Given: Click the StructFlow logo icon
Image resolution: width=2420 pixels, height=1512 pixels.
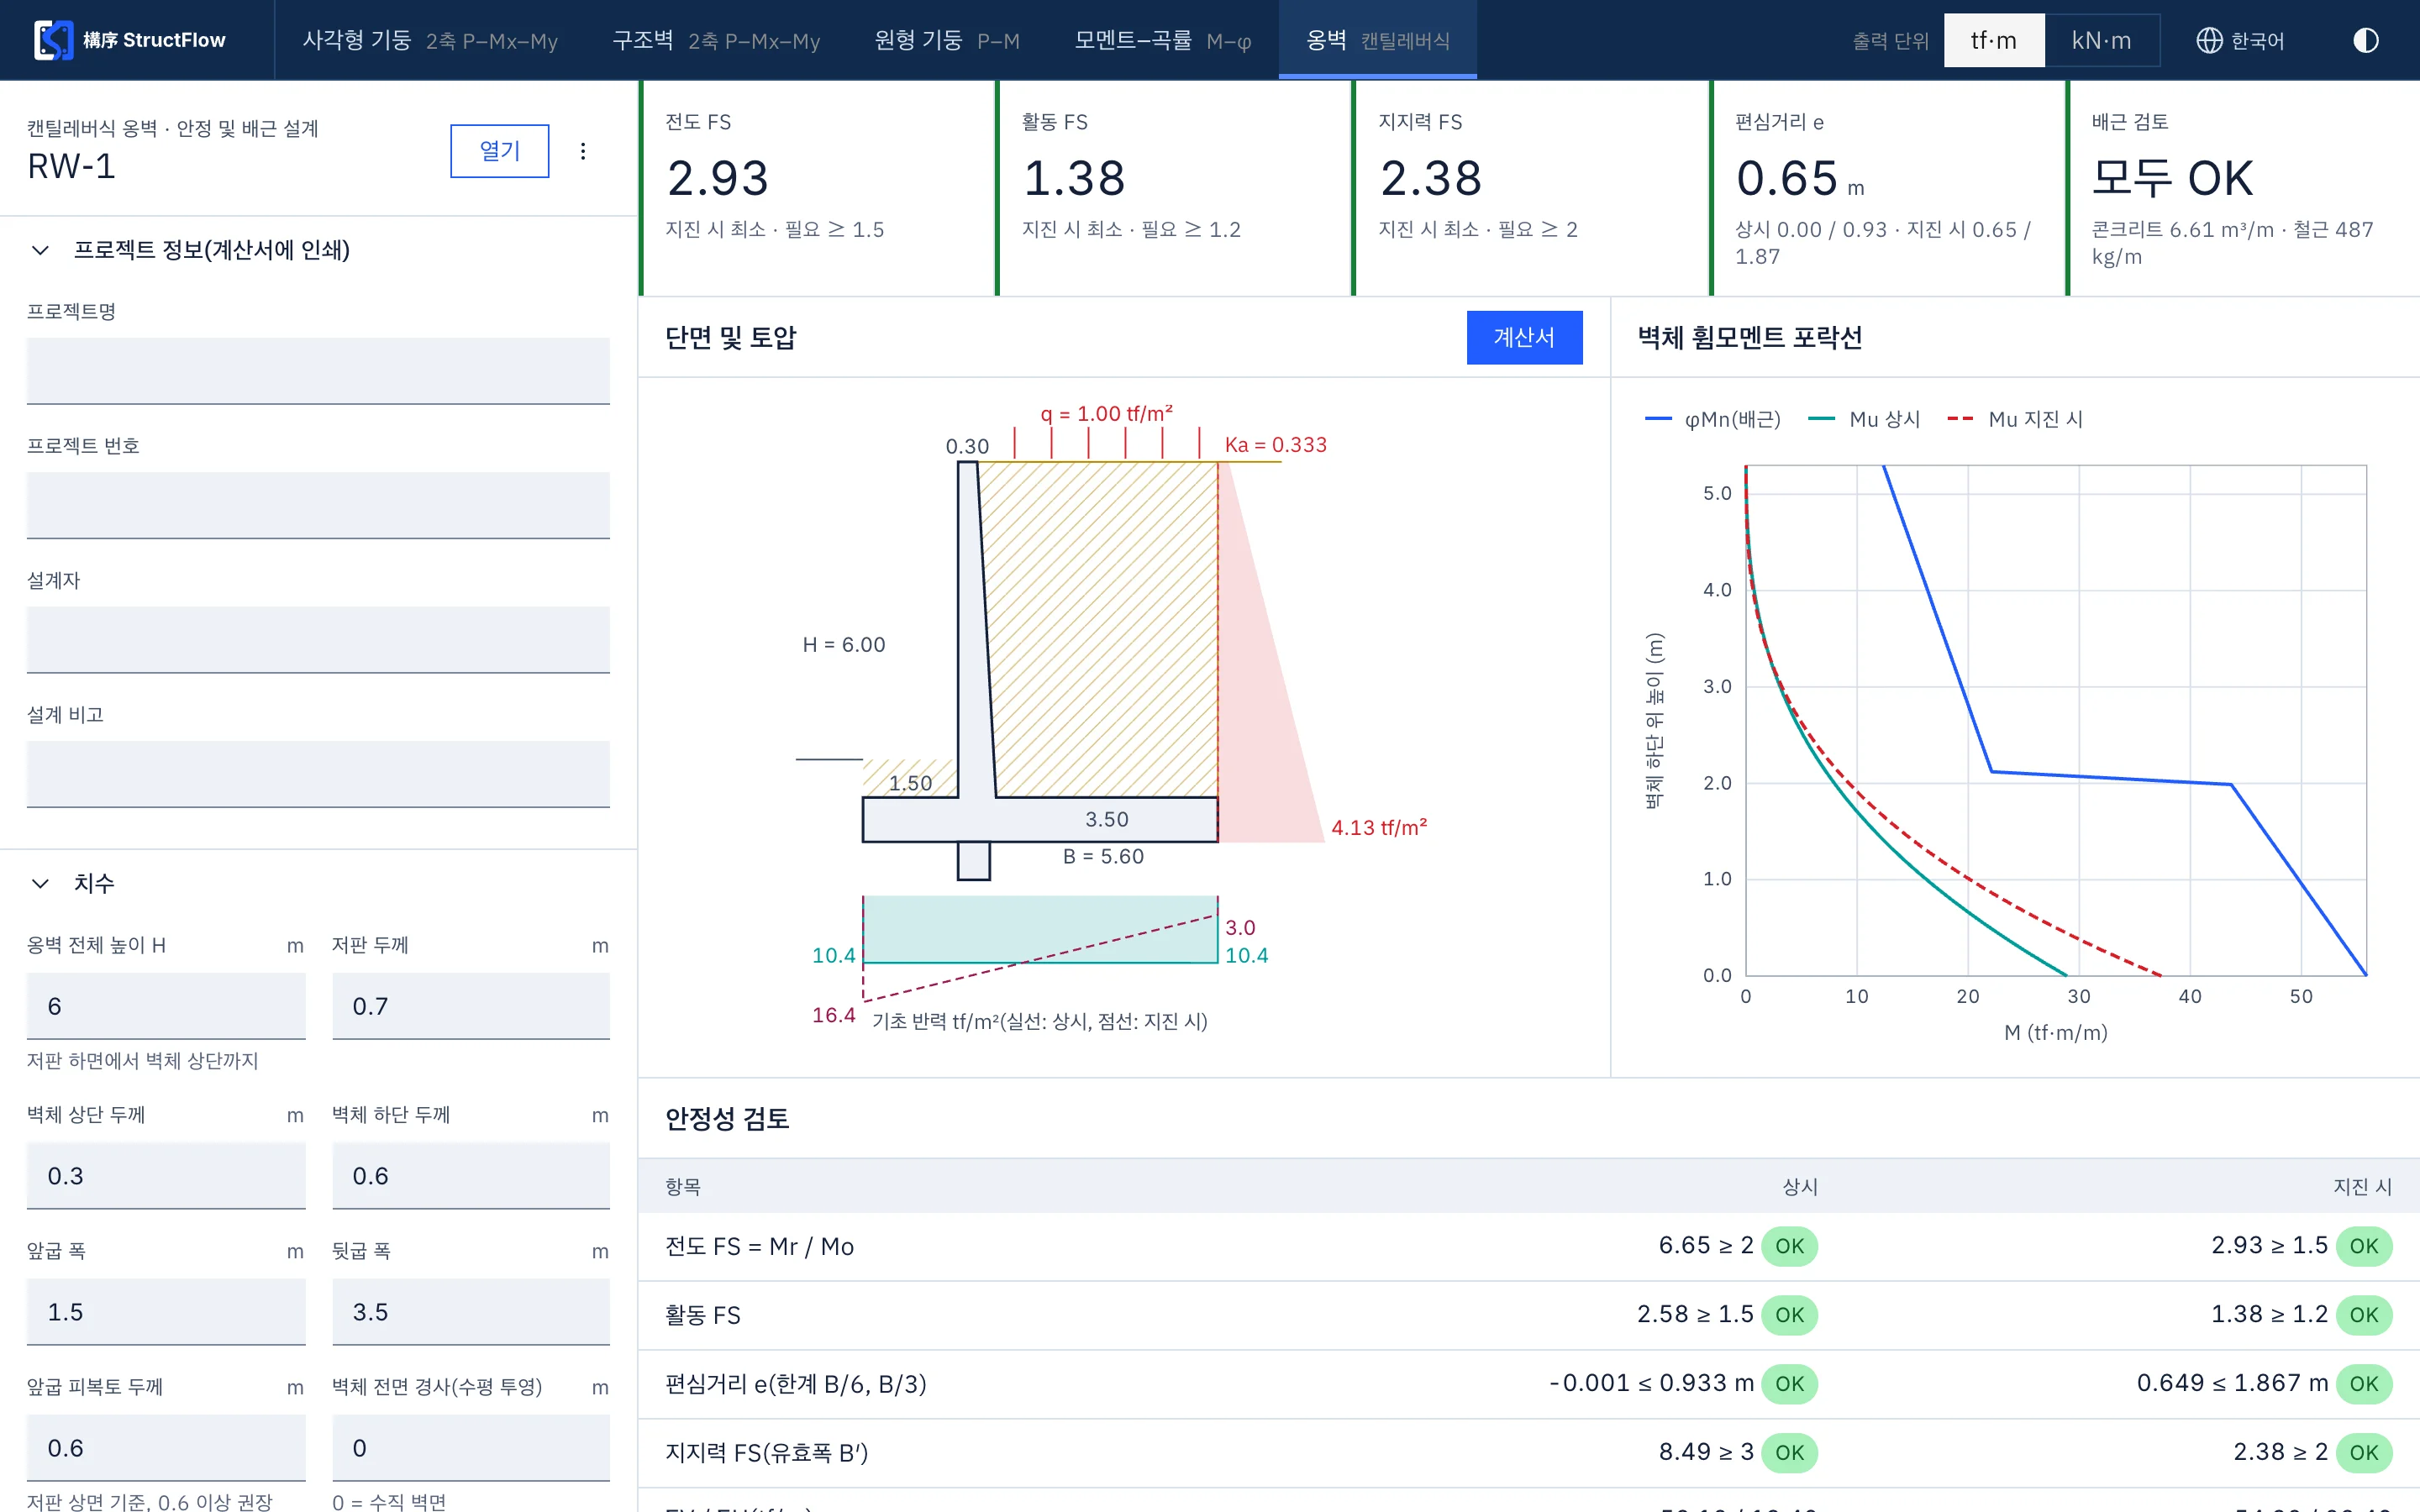Looking at the screenshot, I should [x=53, y=40].
